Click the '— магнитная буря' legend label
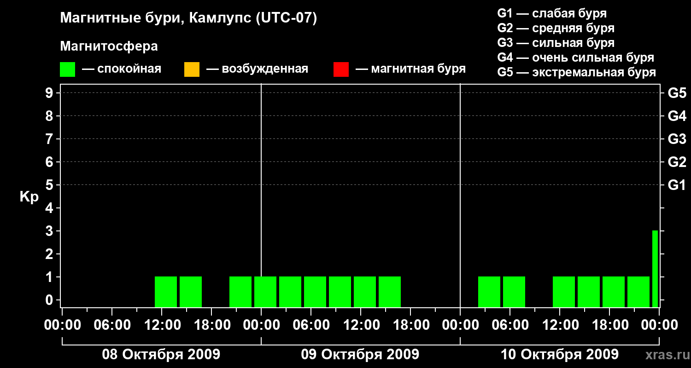The width and height of the screenshot is (691, 368). point(410,69)
